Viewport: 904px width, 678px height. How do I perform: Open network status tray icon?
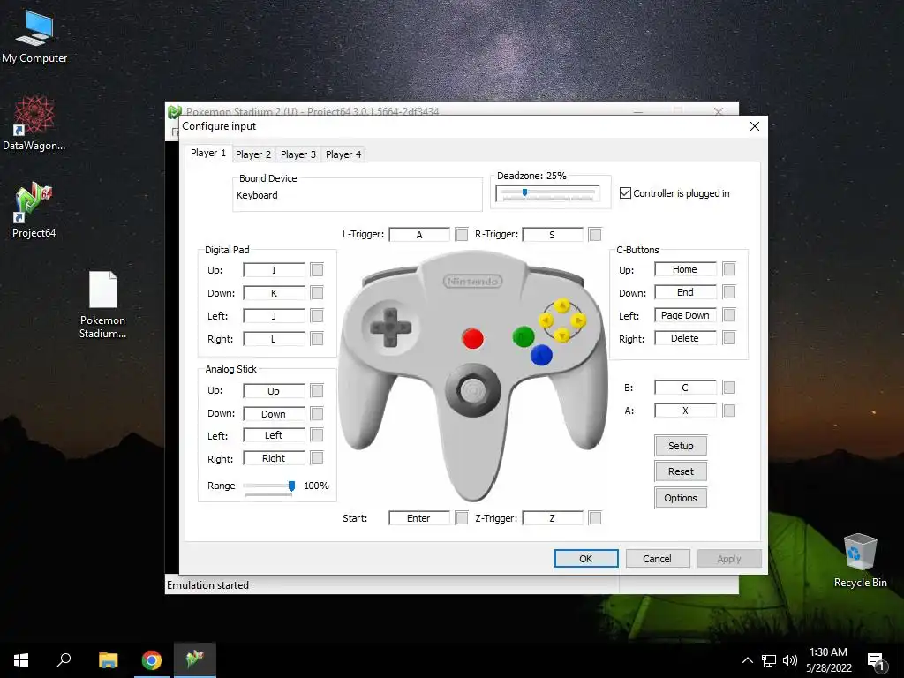pyautogui.click(x=769, y=660)
